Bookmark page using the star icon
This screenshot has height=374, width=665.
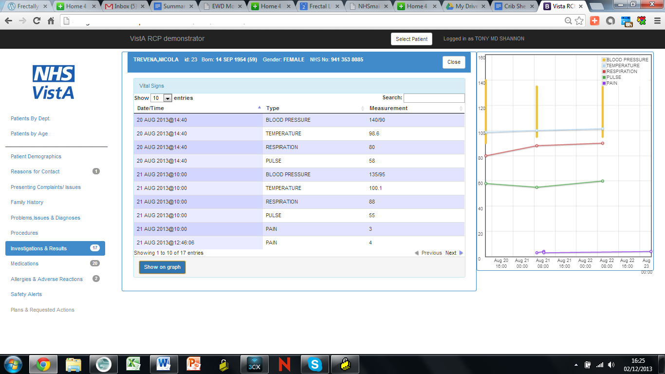tap(579, 21)
